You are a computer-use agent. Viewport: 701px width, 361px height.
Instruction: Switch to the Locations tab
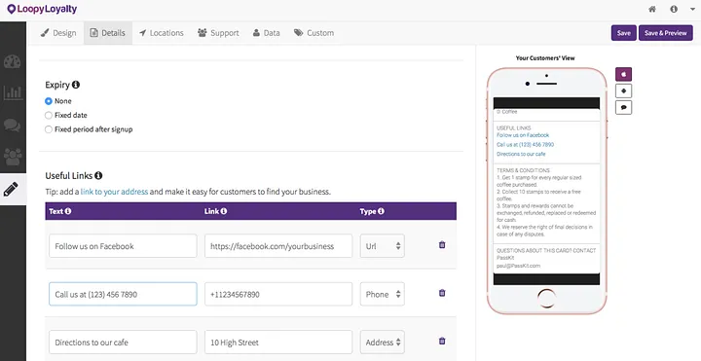pos(162,33)
